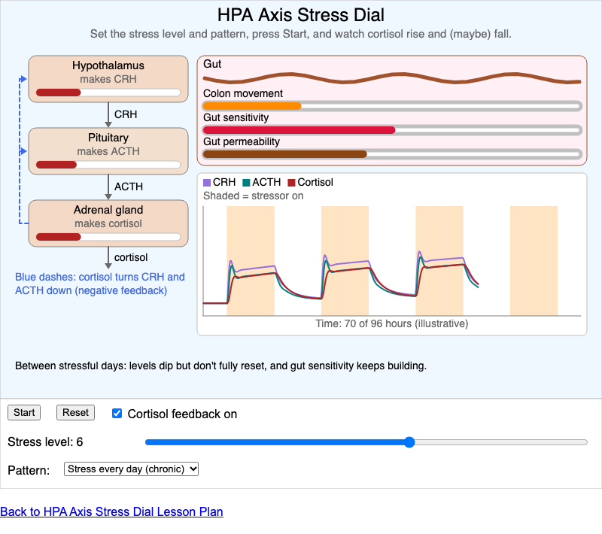Open Back to HPA Axis Stress Dial Lesson Plan link
Viewport: 602px width, 534px height.
(x=111, y=511)
